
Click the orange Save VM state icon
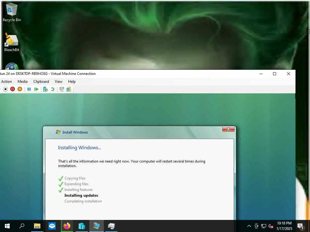coord(20,89)
